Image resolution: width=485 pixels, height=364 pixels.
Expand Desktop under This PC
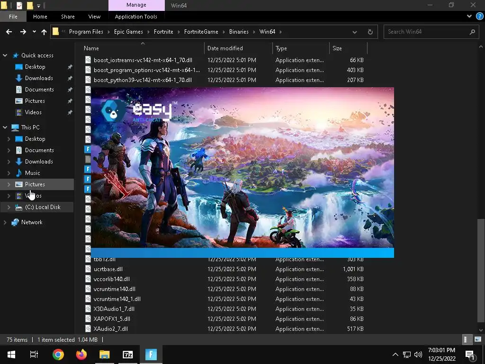click(9, 139)
